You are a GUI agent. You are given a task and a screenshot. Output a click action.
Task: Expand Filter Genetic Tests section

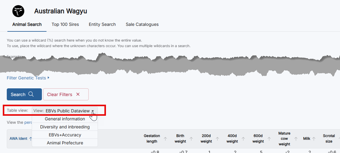[28, 78]
